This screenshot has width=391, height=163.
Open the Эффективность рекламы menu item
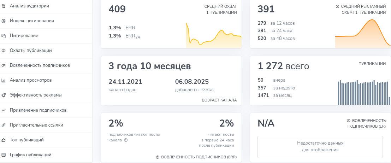pyautogui.click(x=46, y=95)
